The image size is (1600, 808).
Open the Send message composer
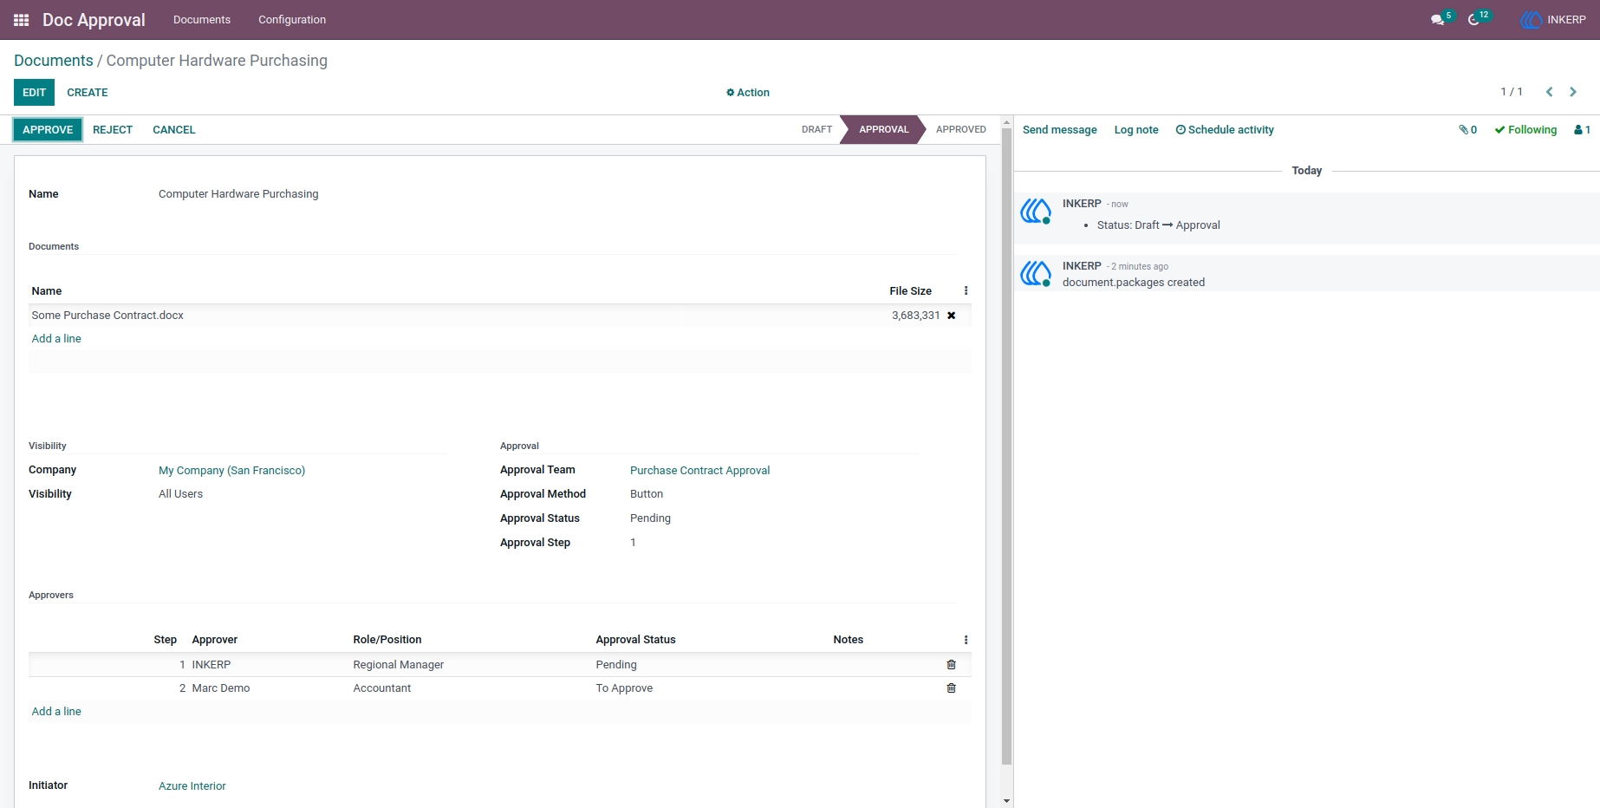click(1059, 130)
